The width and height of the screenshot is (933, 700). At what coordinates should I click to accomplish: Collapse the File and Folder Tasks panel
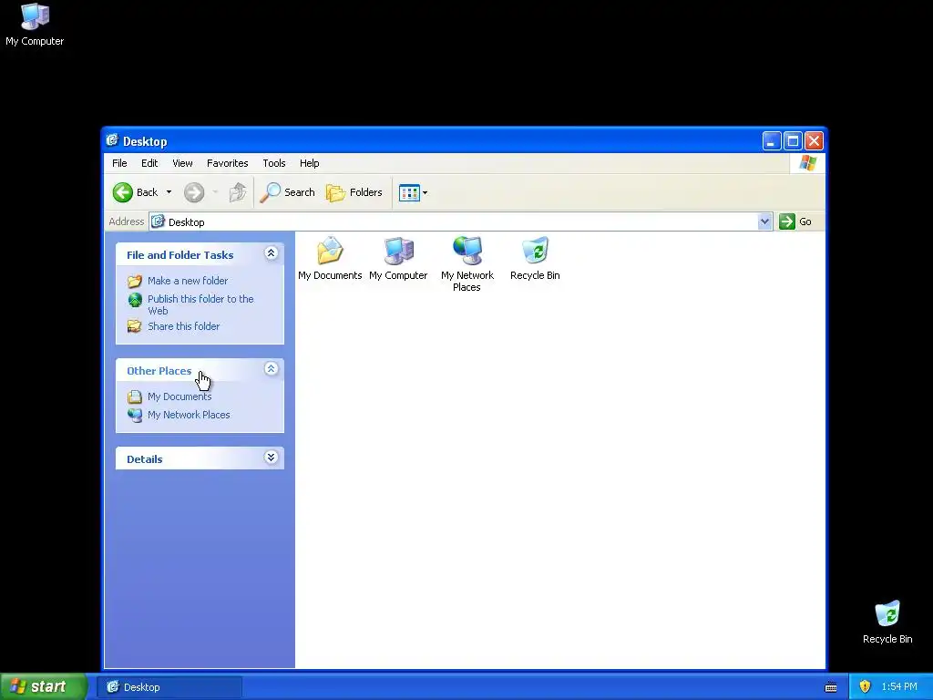pos(271,253)
